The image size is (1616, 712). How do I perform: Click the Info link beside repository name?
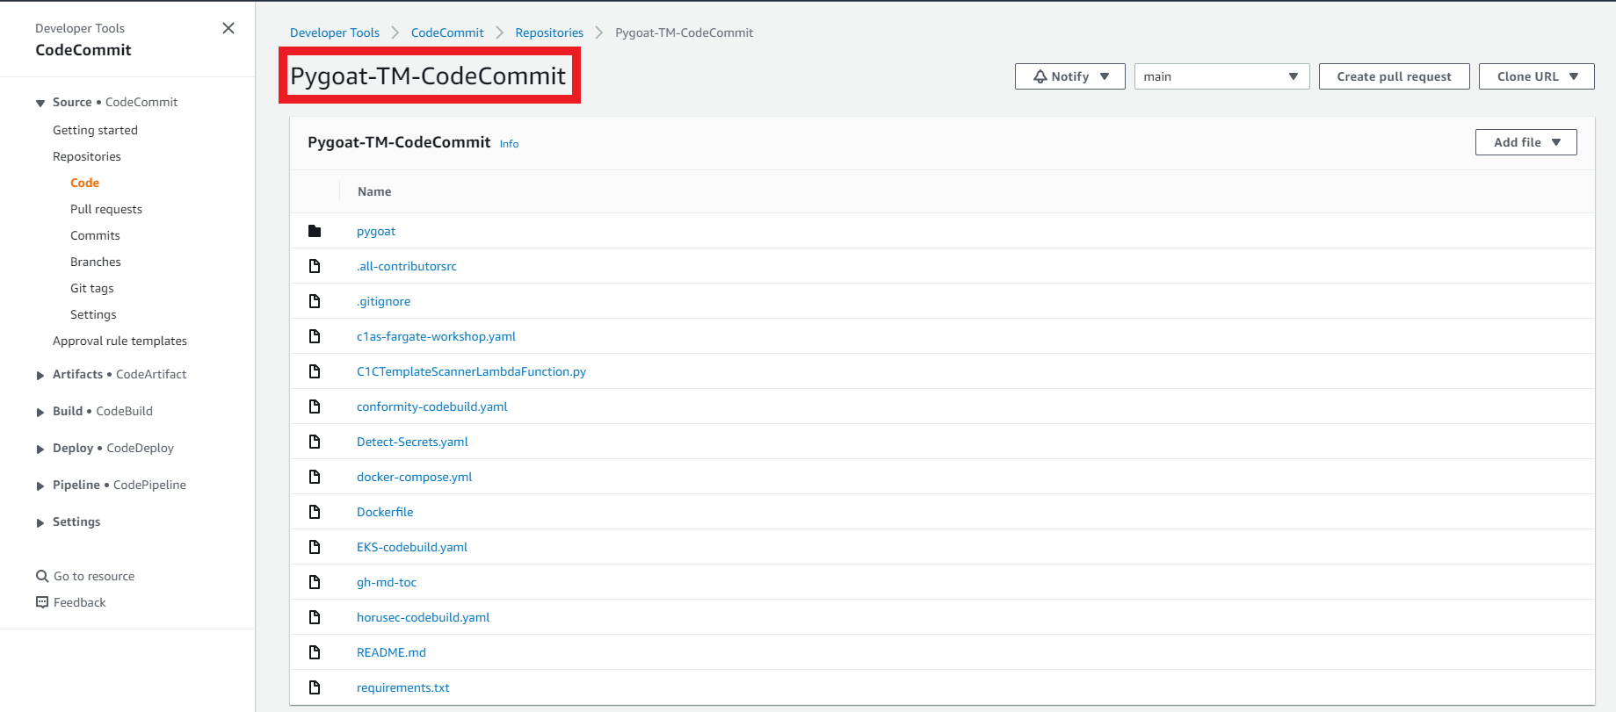tap(509, 144)
